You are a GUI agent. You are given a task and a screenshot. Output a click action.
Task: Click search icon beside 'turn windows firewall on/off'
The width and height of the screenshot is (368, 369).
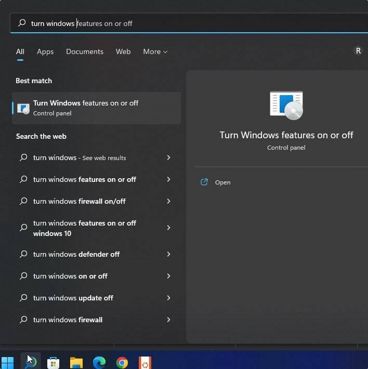(x=23, y=201)
